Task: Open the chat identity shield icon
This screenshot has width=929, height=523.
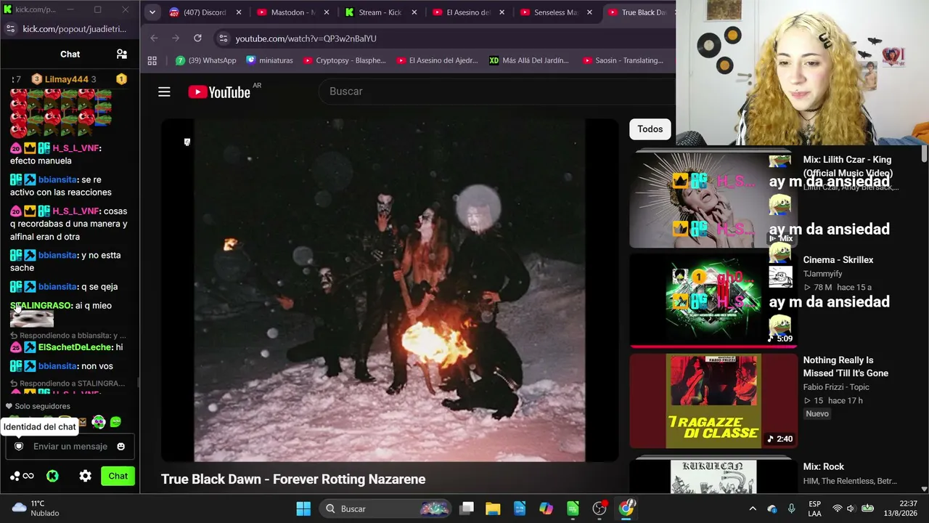Action: (x=19, y=446)
